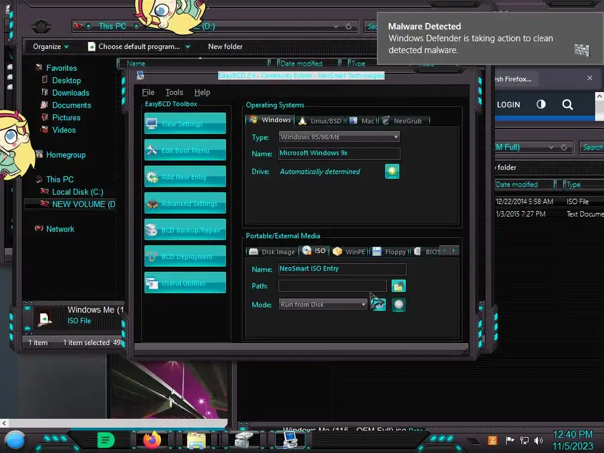Image resolution: width=604 pixels, height=453 pixels.
Task: Open Pictures in the navigation pane
Action: click(66, 117)
